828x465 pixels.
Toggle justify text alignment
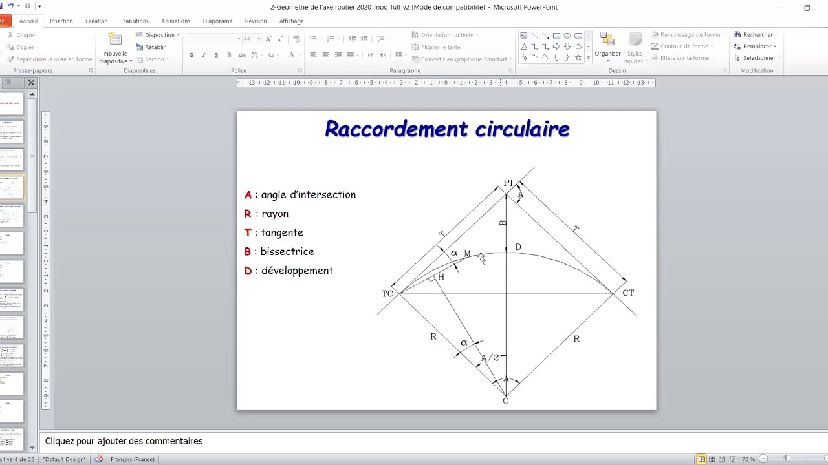350,55
